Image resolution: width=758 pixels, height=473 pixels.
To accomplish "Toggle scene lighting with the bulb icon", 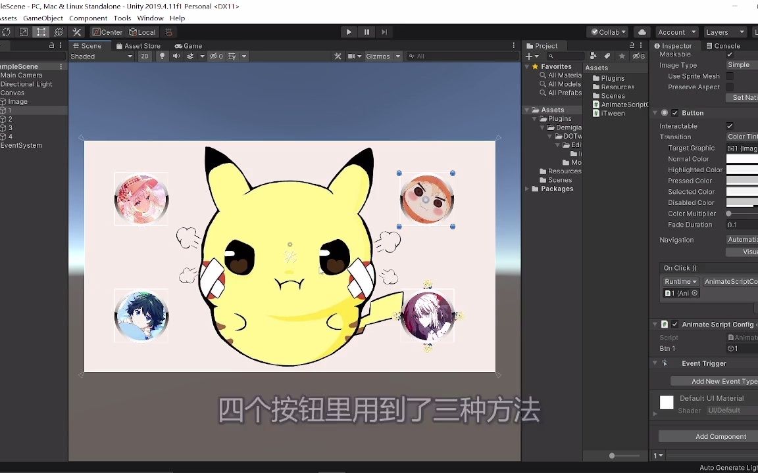I will click(161, 56).
